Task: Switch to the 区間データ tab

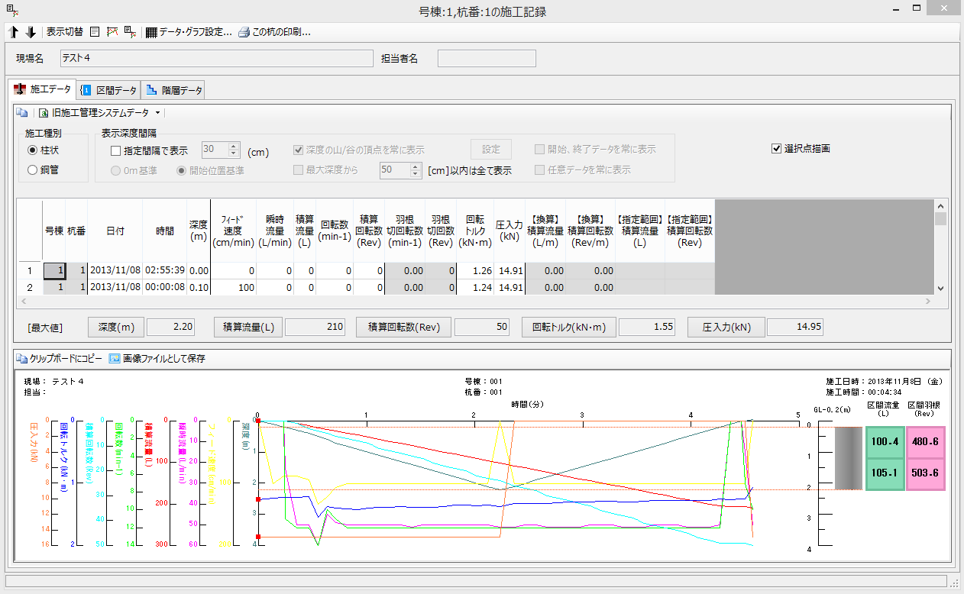Action: coord(109,90)
